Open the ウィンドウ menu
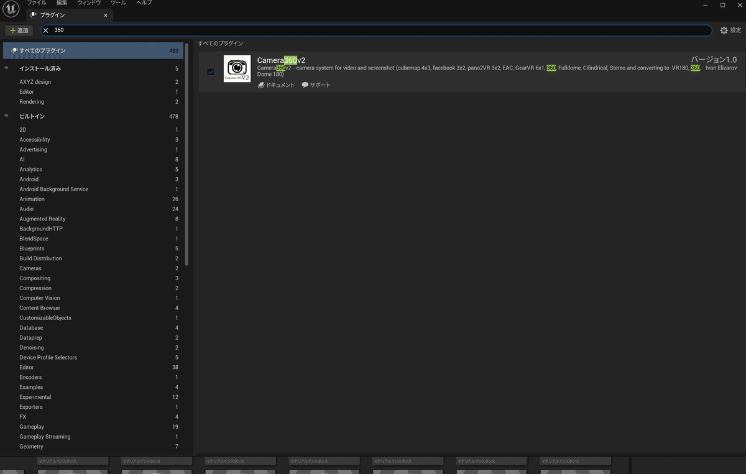 (89, 3)
